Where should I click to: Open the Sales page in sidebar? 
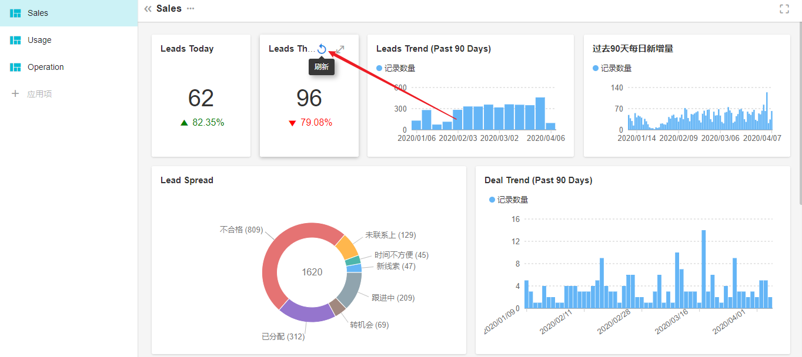pos(69,13)
